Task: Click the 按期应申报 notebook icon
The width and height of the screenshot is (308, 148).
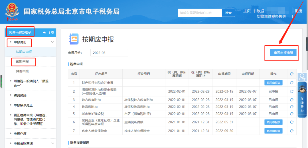Action: [74, 39]
